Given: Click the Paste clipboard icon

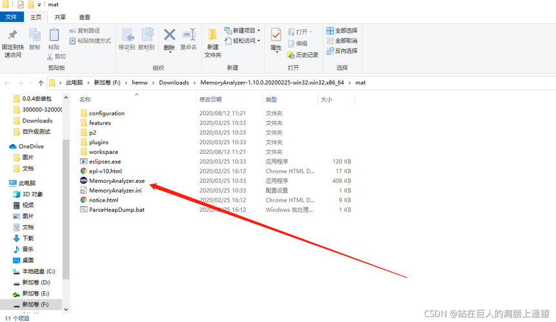Looking at the screenshot, I should 54,35.
